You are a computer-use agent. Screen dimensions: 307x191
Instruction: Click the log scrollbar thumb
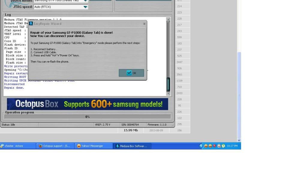[x=168, y=84]
